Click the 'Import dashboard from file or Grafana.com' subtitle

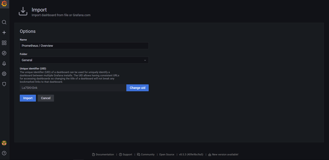tap(61, 15)
